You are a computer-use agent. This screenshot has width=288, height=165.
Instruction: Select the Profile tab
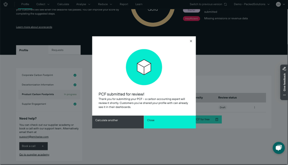coord(32,50)
